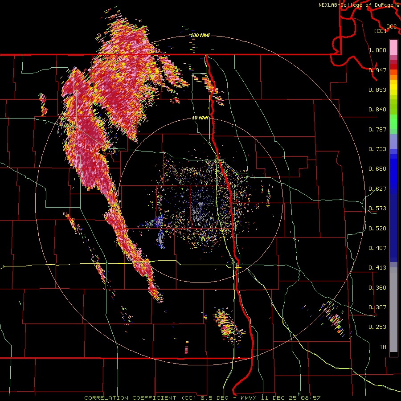The height and width of the screenshot is (401, 401).
Task: Click the [CC] product label near the scale
Action: [x=381, y=31]
